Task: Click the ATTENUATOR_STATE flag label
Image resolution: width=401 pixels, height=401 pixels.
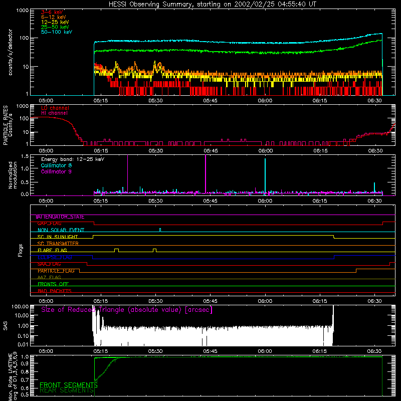Action: pyautogui.click(x=60, y=217)
